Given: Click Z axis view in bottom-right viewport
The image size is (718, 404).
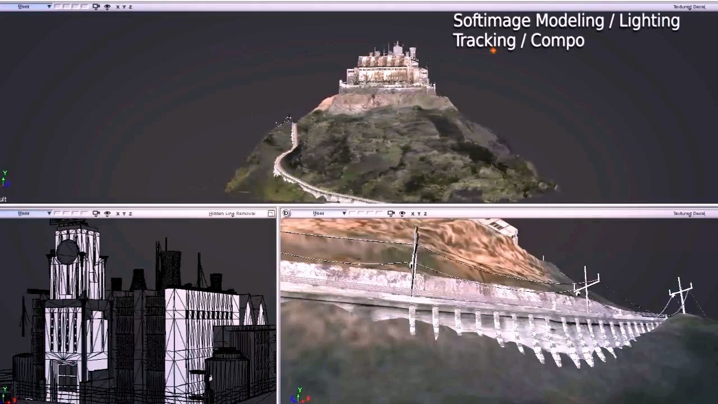Looking at the screenshot, I should point(425,213).
